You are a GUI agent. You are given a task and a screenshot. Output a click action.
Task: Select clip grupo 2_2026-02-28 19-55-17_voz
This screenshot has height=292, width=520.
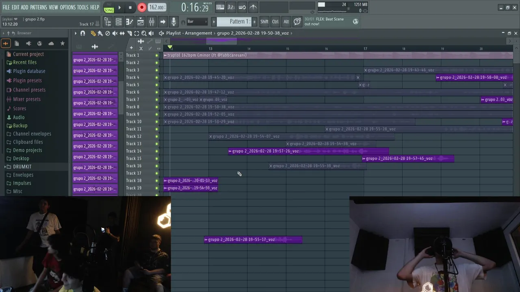coord(253,240)
